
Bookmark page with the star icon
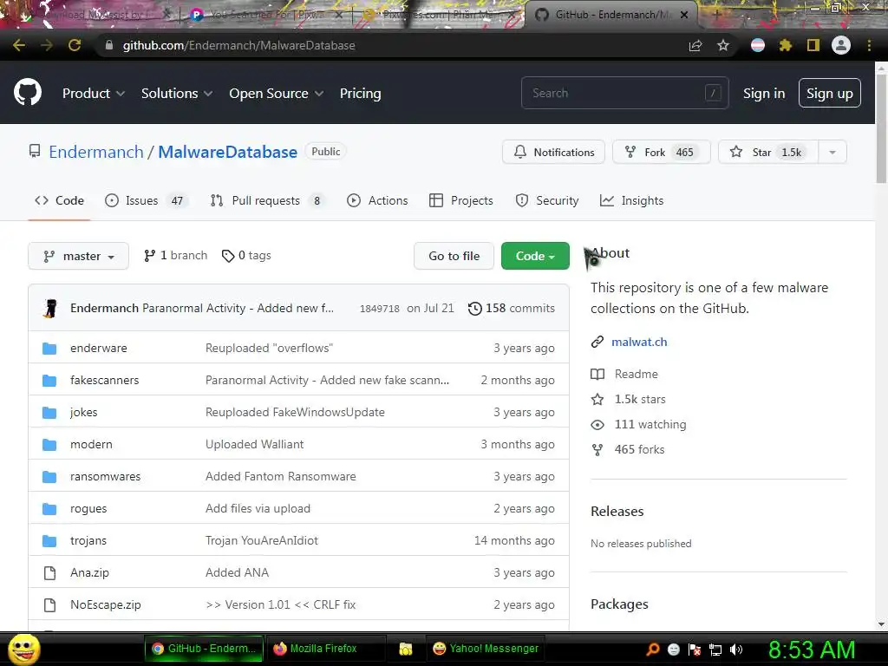(x=723, y=45)
